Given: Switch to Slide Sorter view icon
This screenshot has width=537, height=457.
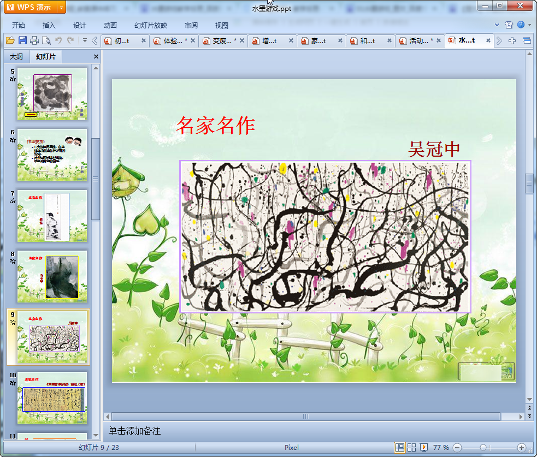Looking at the screenshot, I should (x=412, y=447).
